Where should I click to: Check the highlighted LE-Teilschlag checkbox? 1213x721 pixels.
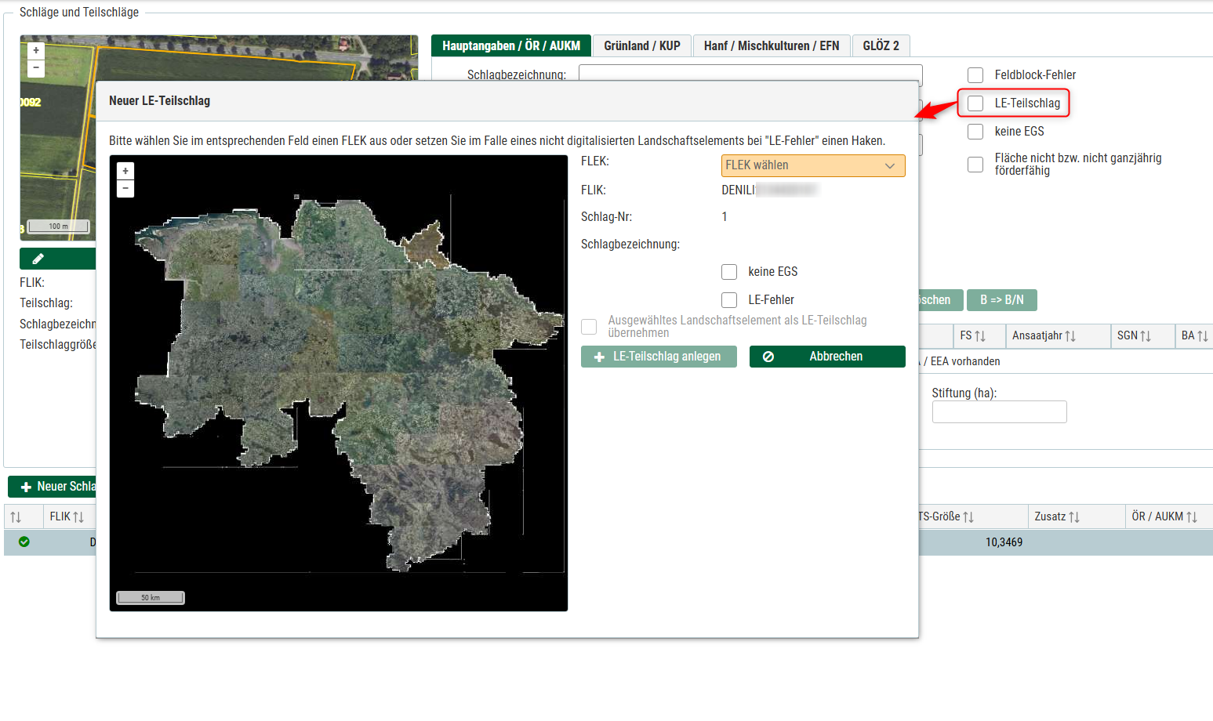click(x=975, y=103)
